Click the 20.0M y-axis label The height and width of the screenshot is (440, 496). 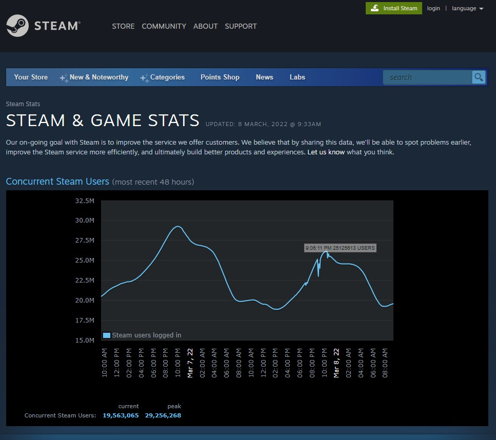85,301
